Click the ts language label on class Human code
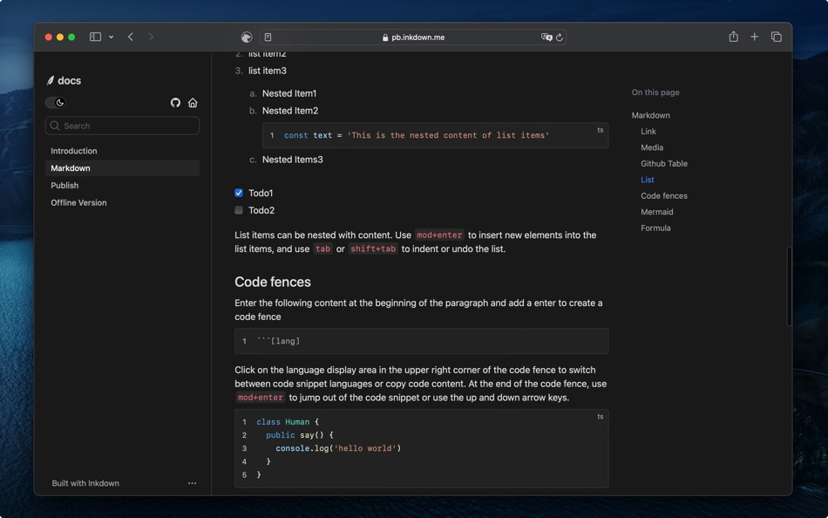Image resolution: width=828 pixels, height=518 pixels. [x=601, y=417]
